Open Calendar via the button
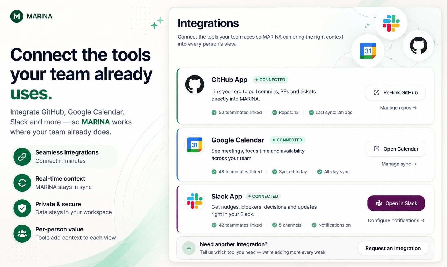The width and height of the screenshot is (447, 267). 395,149
